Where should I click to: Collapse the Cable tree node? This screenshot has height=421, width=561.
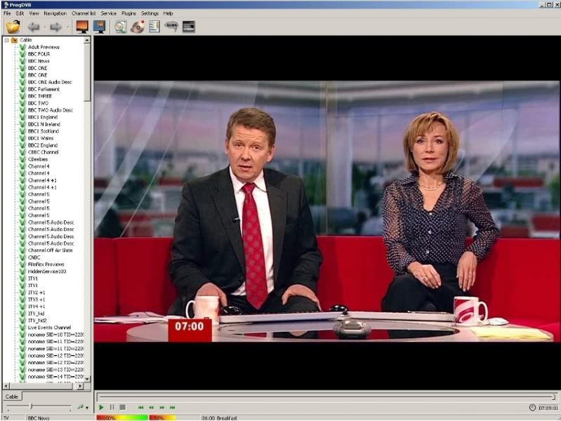click(x=6, y=40)
